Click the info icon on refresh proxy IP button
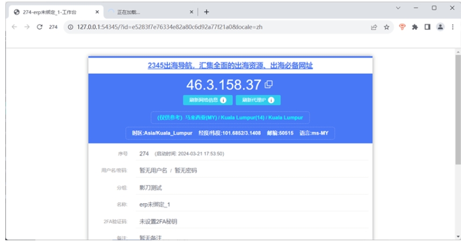Viewport: 461px width, 244px height. [x=271, y=100]
